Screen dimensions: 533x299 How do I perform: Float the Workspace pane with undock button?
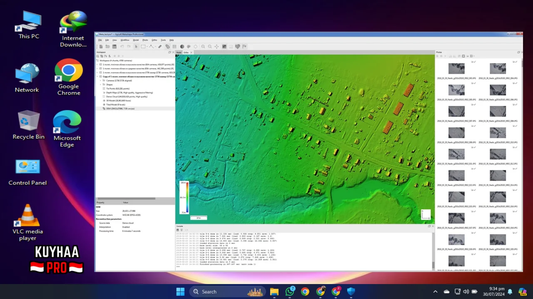[x=169, y=52]
